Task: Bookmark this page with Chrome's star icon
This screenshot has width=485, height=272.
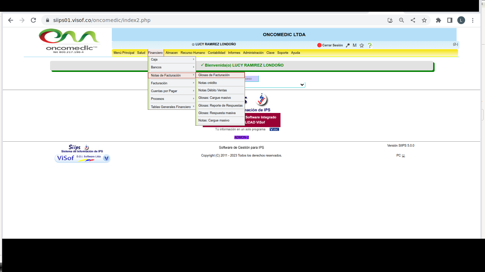Action: pos(424,20)
